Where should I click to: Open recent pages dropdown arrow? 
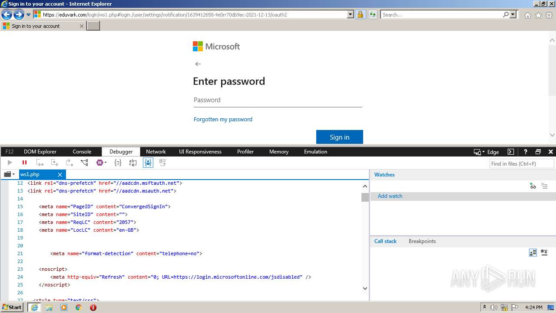point(29,15)
